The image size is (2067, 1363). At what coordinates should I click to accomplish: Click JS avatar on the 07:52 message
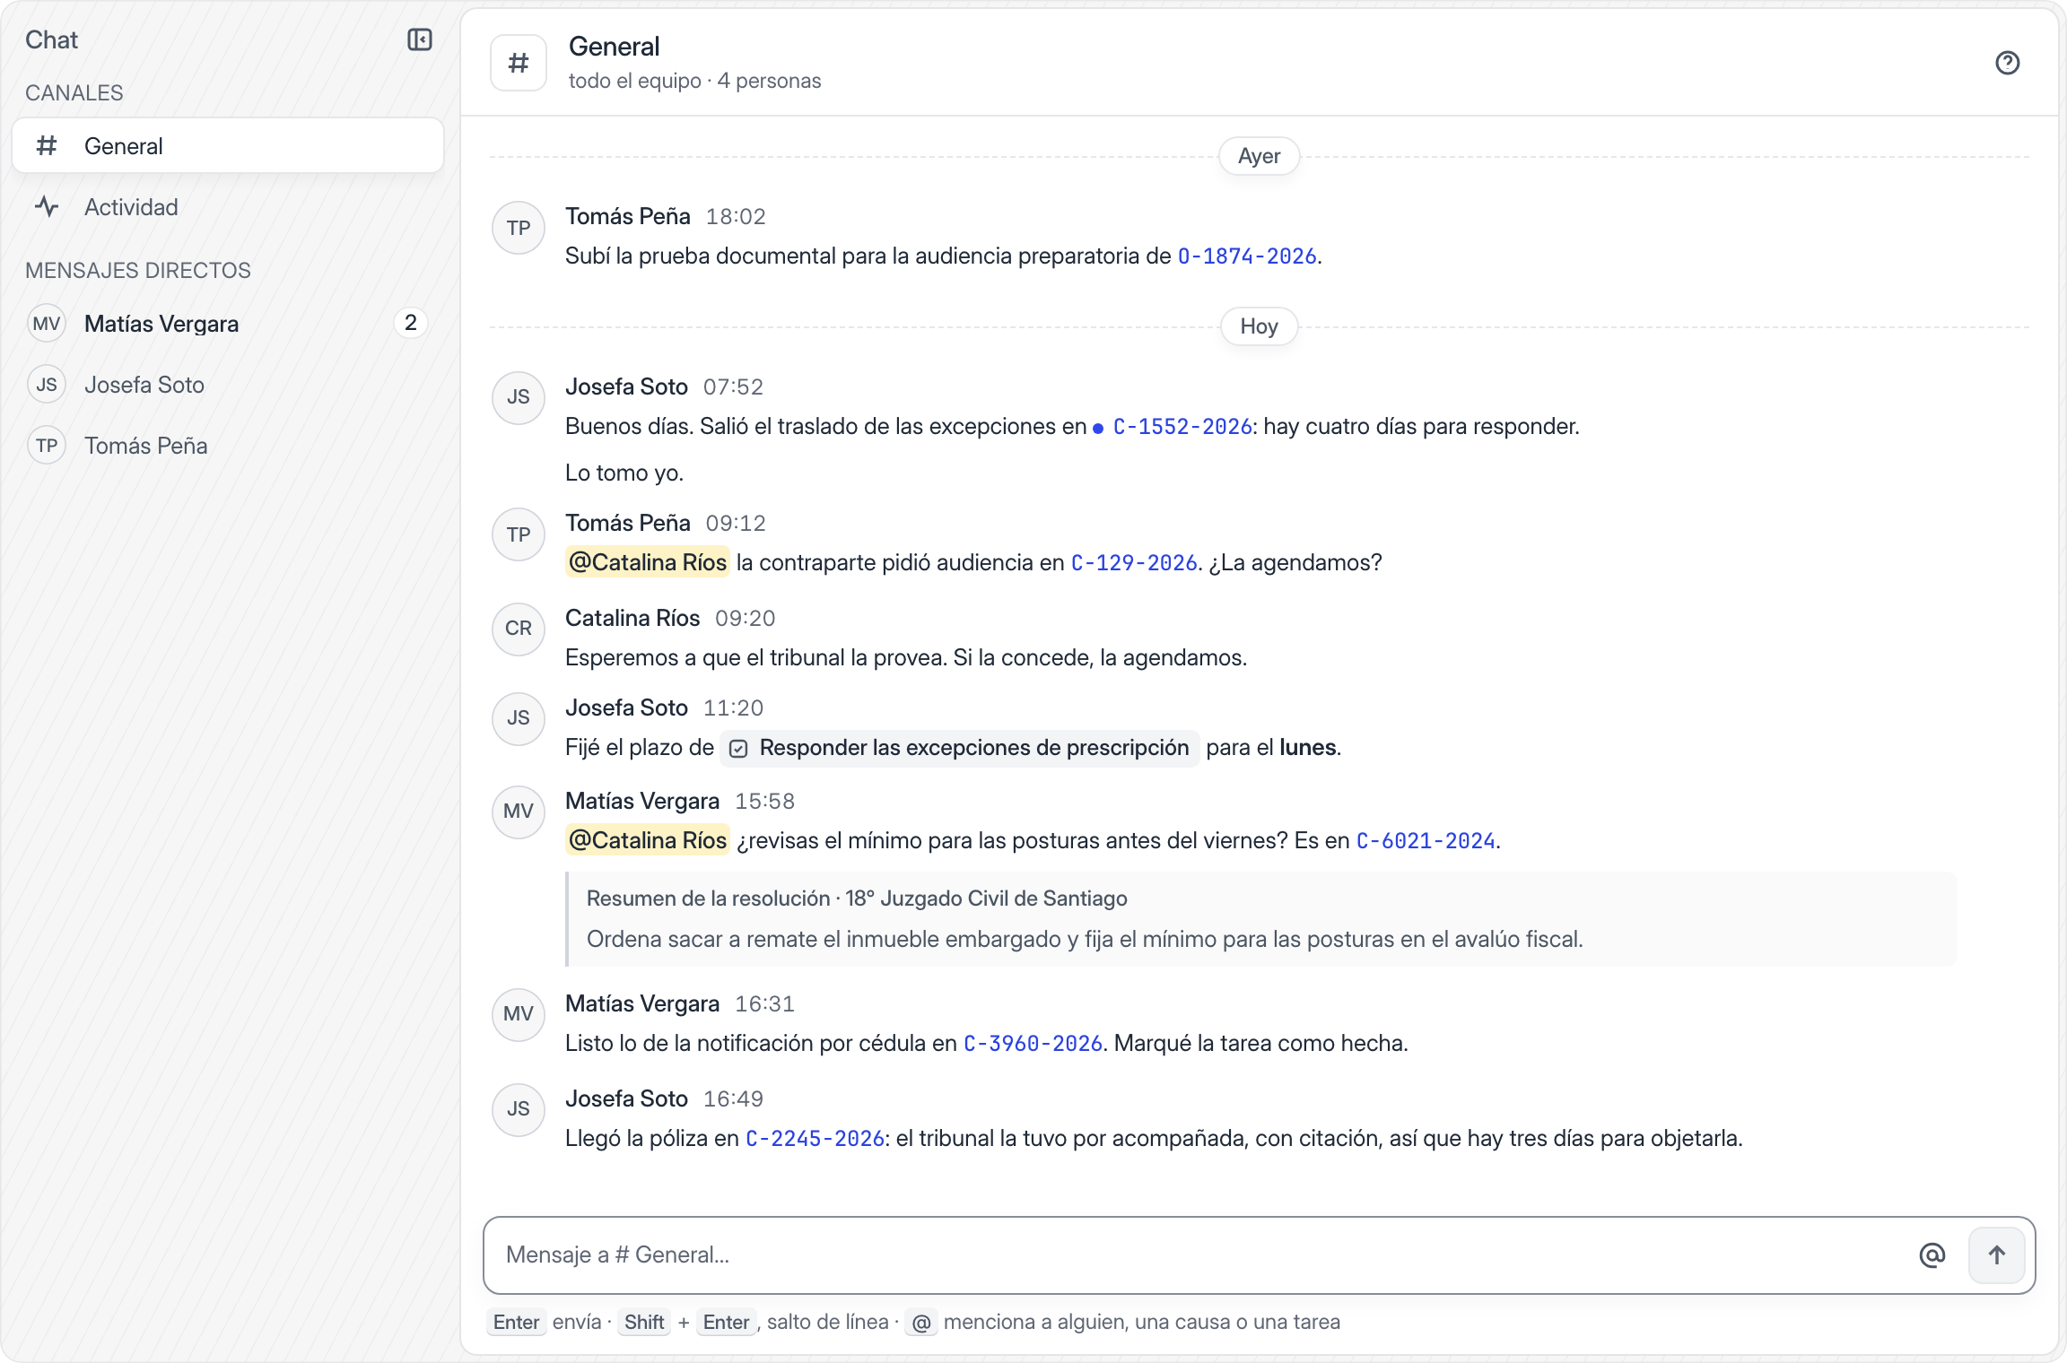pos(519,397)
